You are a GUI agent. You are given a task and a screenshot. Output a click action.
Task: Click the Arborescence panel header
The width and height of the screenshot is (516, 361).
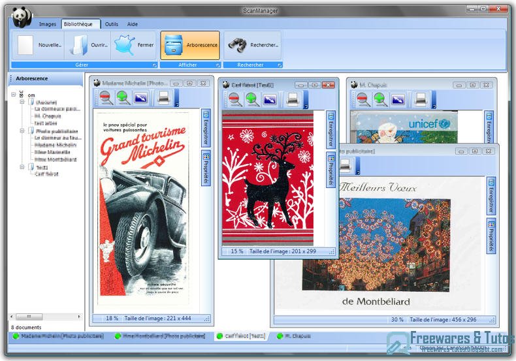46,78
